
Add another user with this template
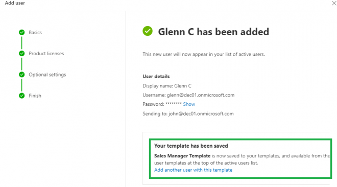pyautogui.click(x=193, y=170)
